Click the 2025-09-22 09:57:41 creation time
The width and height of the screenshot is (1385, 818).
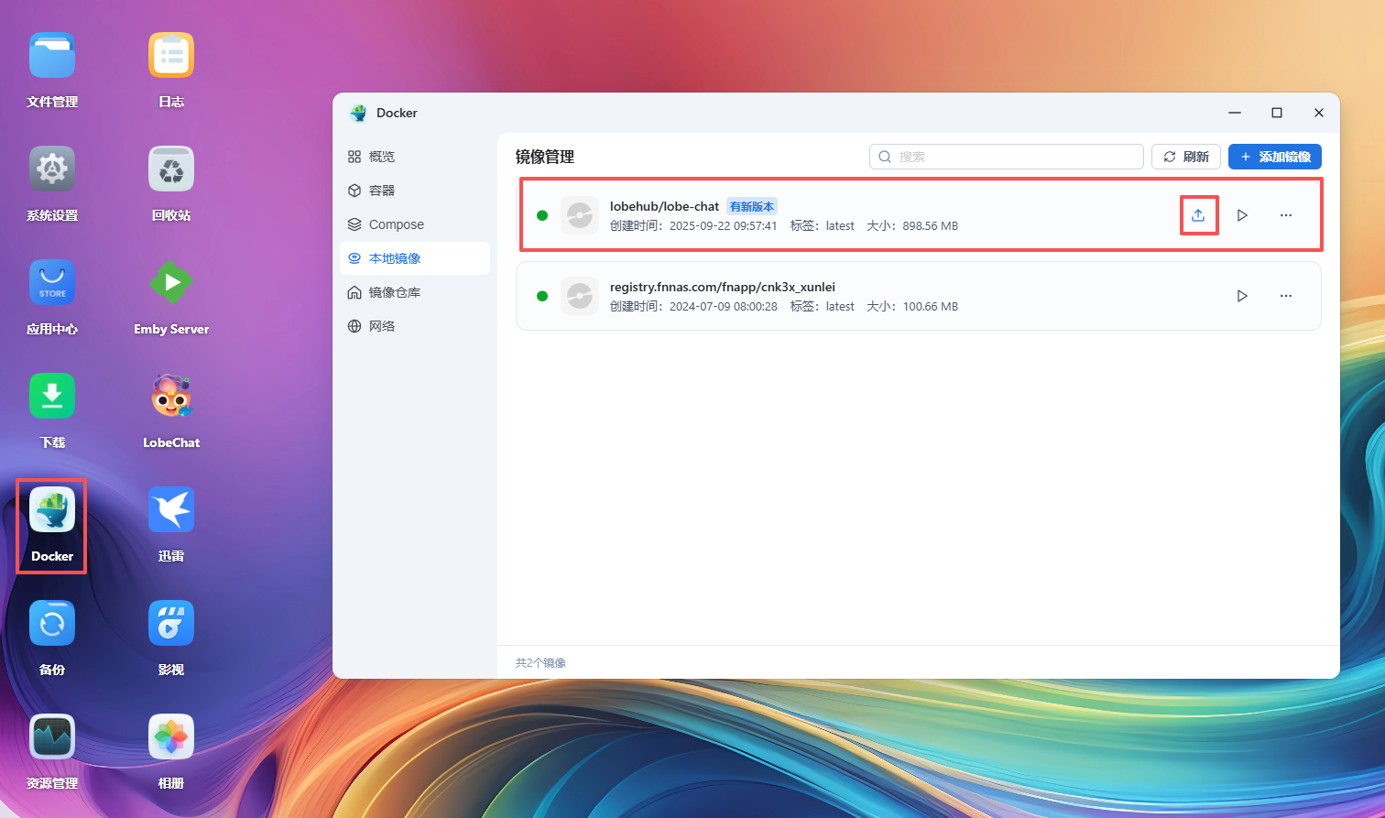pyautogui.click(x=724, y=226)
